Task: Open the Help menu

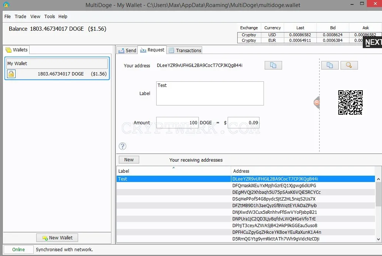Action: pyautogui.click(x=63, y=17)
